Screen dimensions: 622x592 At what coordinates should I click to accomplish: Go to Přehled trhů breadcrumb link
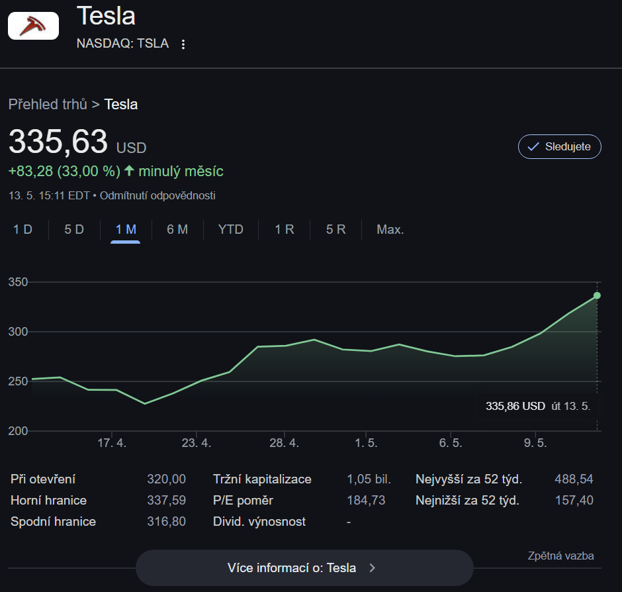(48, 105)
